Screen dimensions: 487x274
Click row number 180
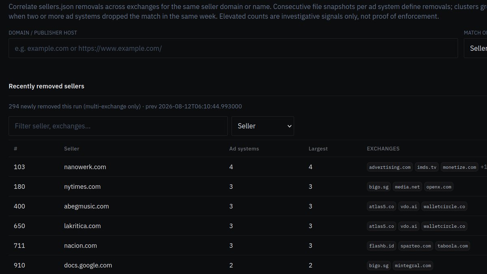[19, 187]
